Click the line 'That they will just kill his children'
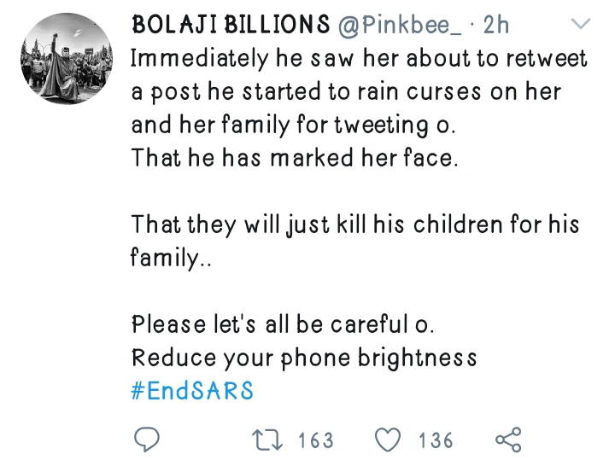This screenshot has height=472, width=615. point(355,225)
